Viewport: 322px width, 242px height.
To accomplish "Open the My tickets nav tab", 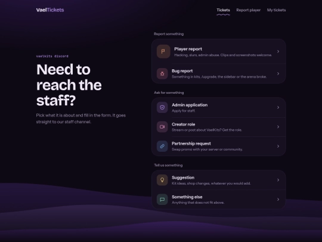I will point(276,10).
